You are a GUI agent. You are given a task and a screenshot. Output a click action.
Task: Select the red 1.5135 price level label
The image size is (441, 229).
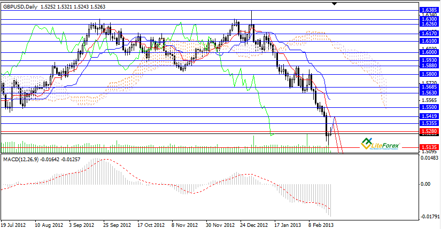tap(429, 147)
